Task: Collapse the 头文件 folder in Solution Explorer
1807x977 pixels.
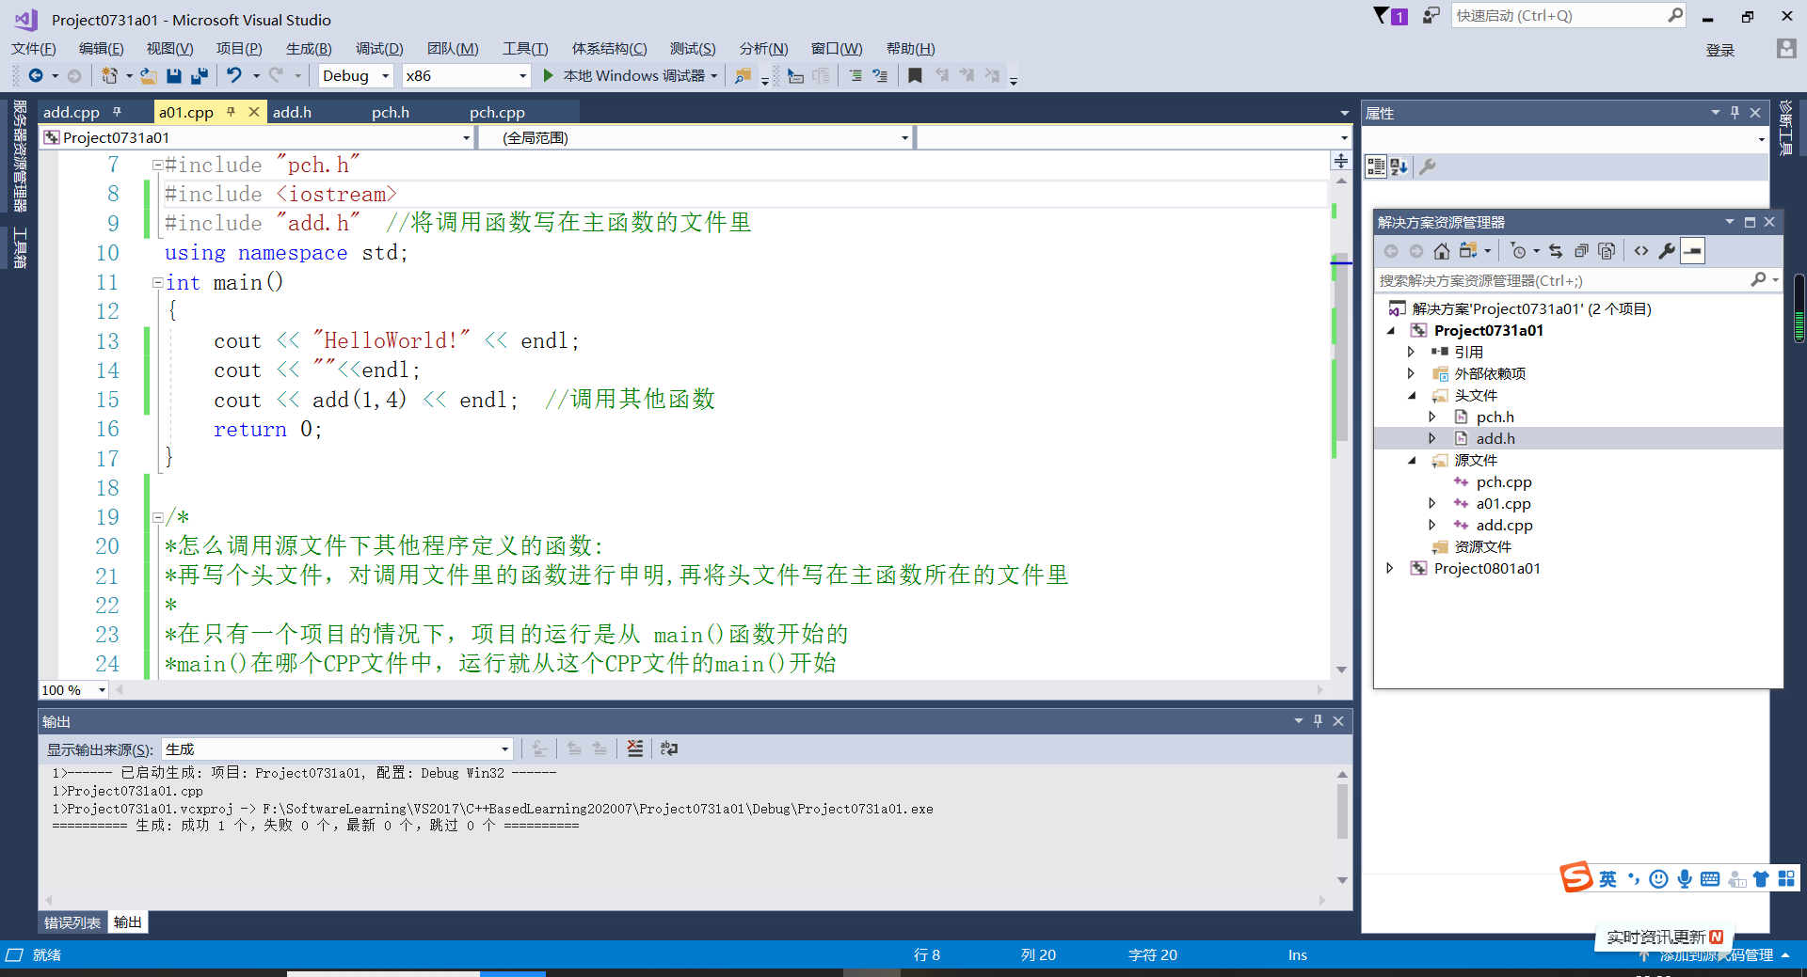Action: pyautogui.click(x=1413, y=395)
